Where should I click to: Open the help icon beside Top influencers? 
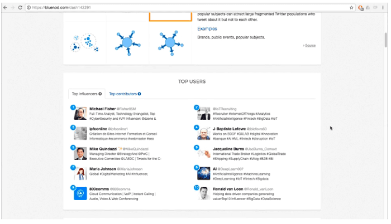[100, 94]
